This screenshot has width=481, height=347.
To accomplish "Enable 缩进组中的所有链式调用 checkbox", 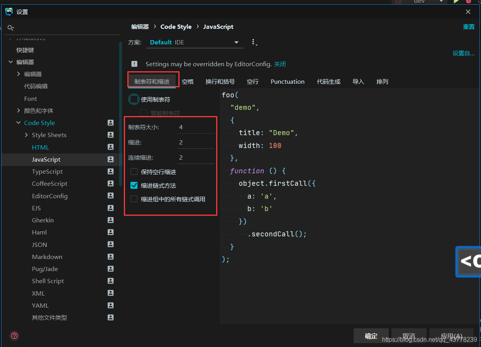I will point(134,199).
